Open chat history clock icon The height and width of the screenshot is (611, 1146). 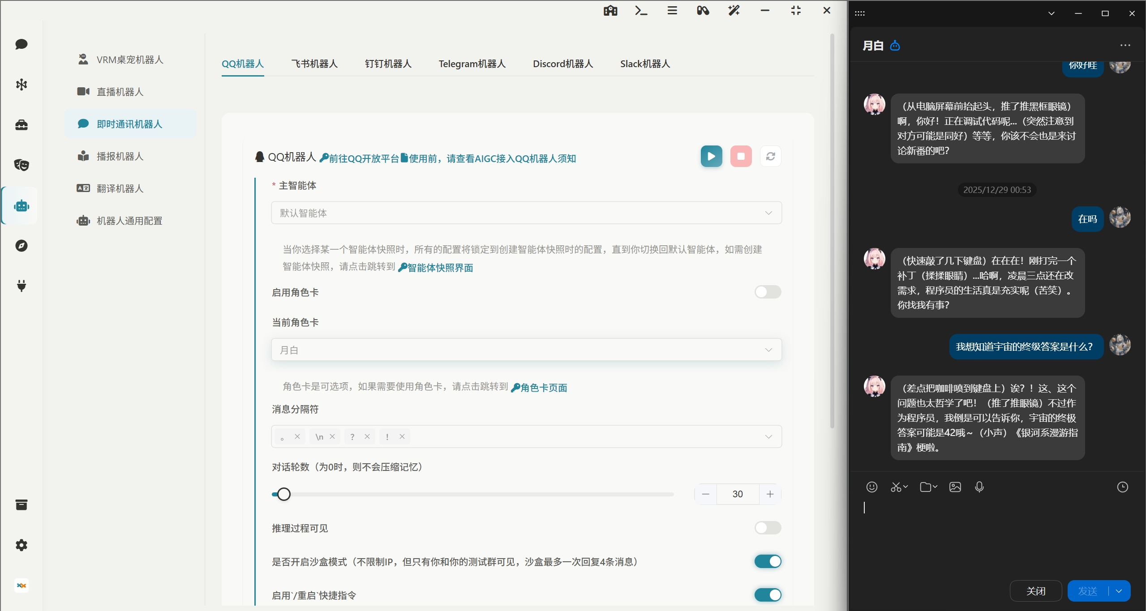pos(1123,487)
